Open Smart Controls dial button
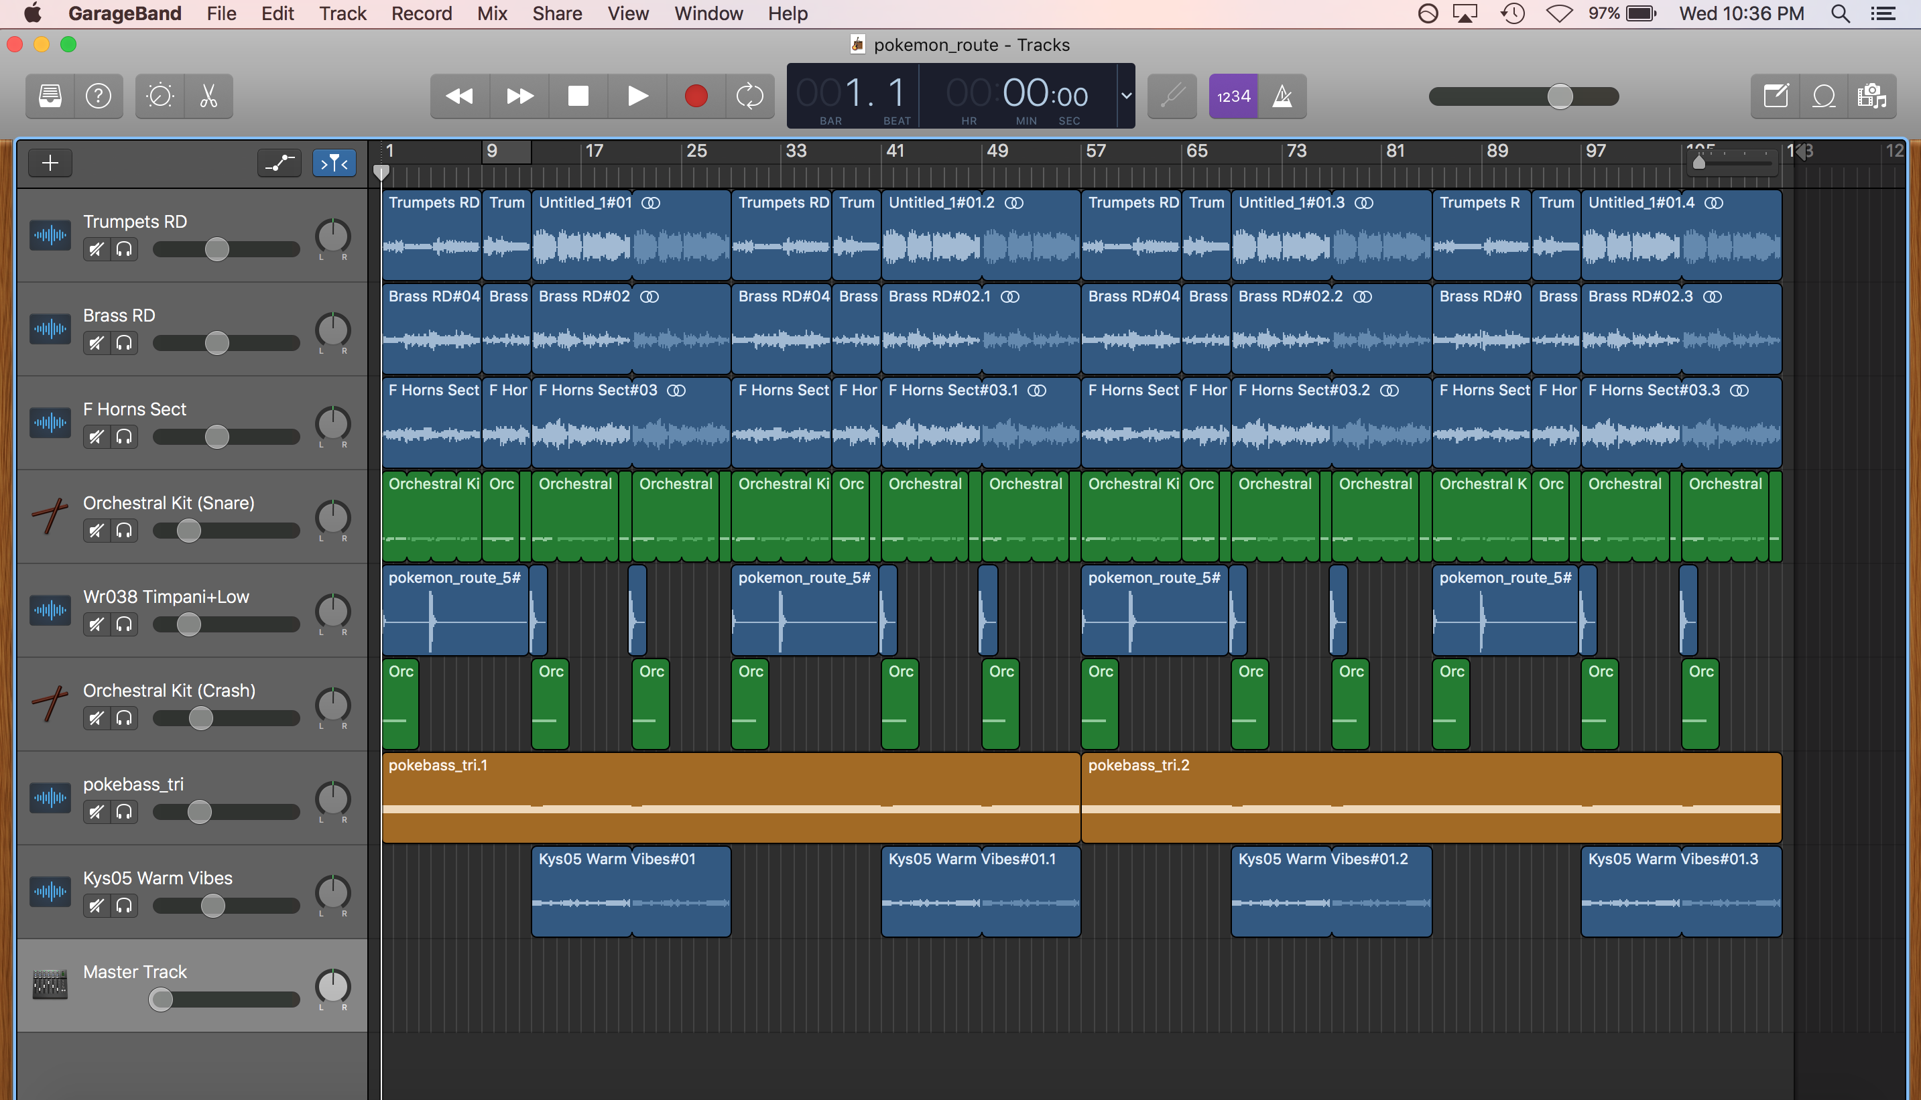 (160, 96)
